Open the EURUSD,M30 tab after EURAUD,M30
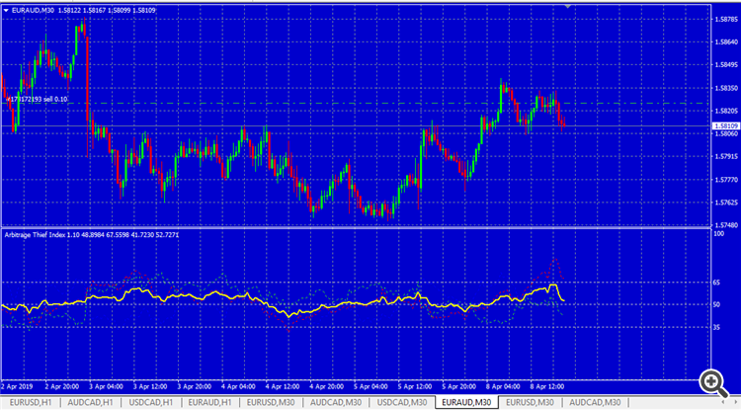Viewport: 741px width, 410px height. click(530, 402)
